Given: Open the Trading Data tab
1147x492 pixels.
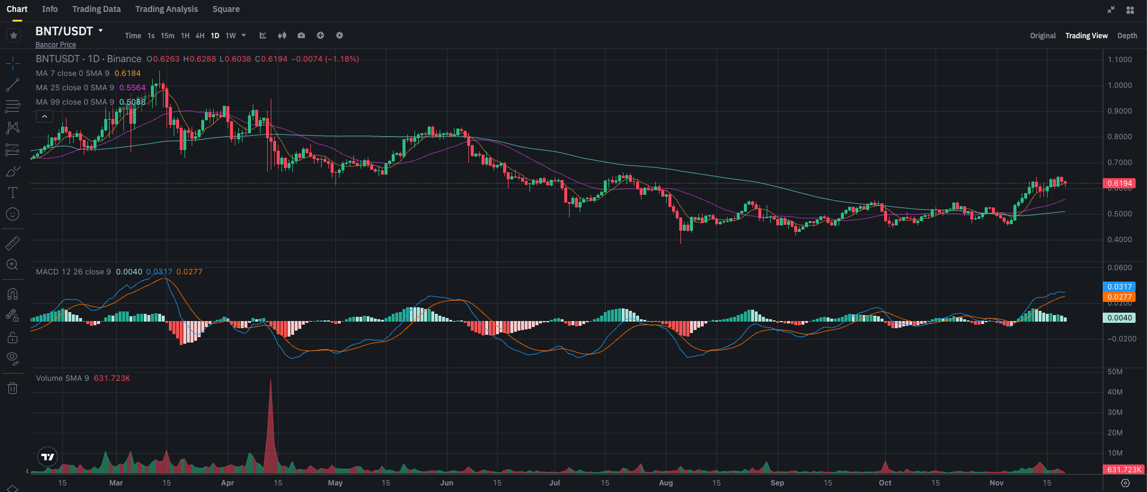Looking at the screenshot, I should click(96, 9).
